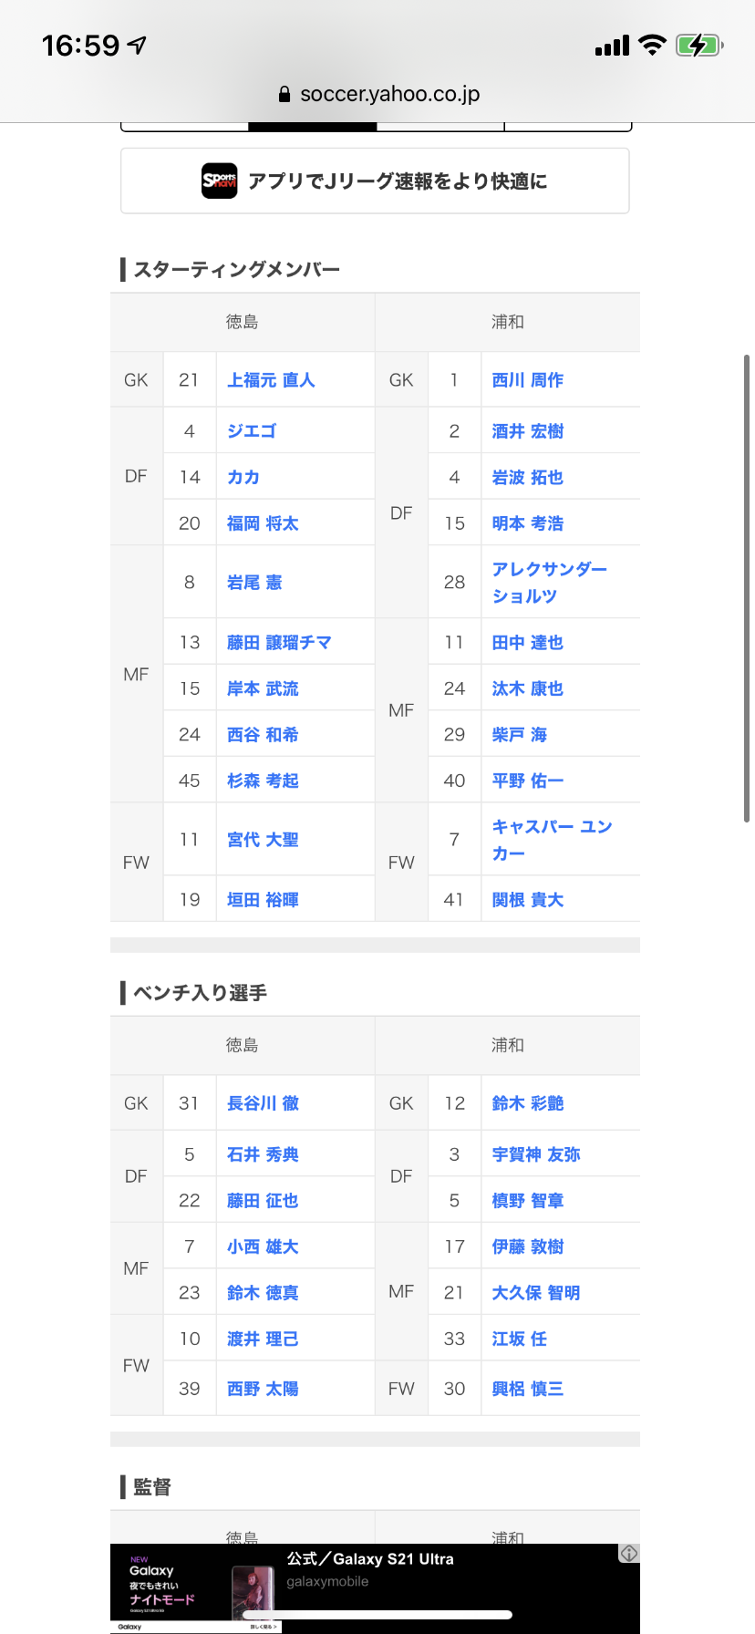Open 公式/Galaxy S21 Ultra ad link
This screenshot has height=1634, width=755.
click(x=370, y=1559)
